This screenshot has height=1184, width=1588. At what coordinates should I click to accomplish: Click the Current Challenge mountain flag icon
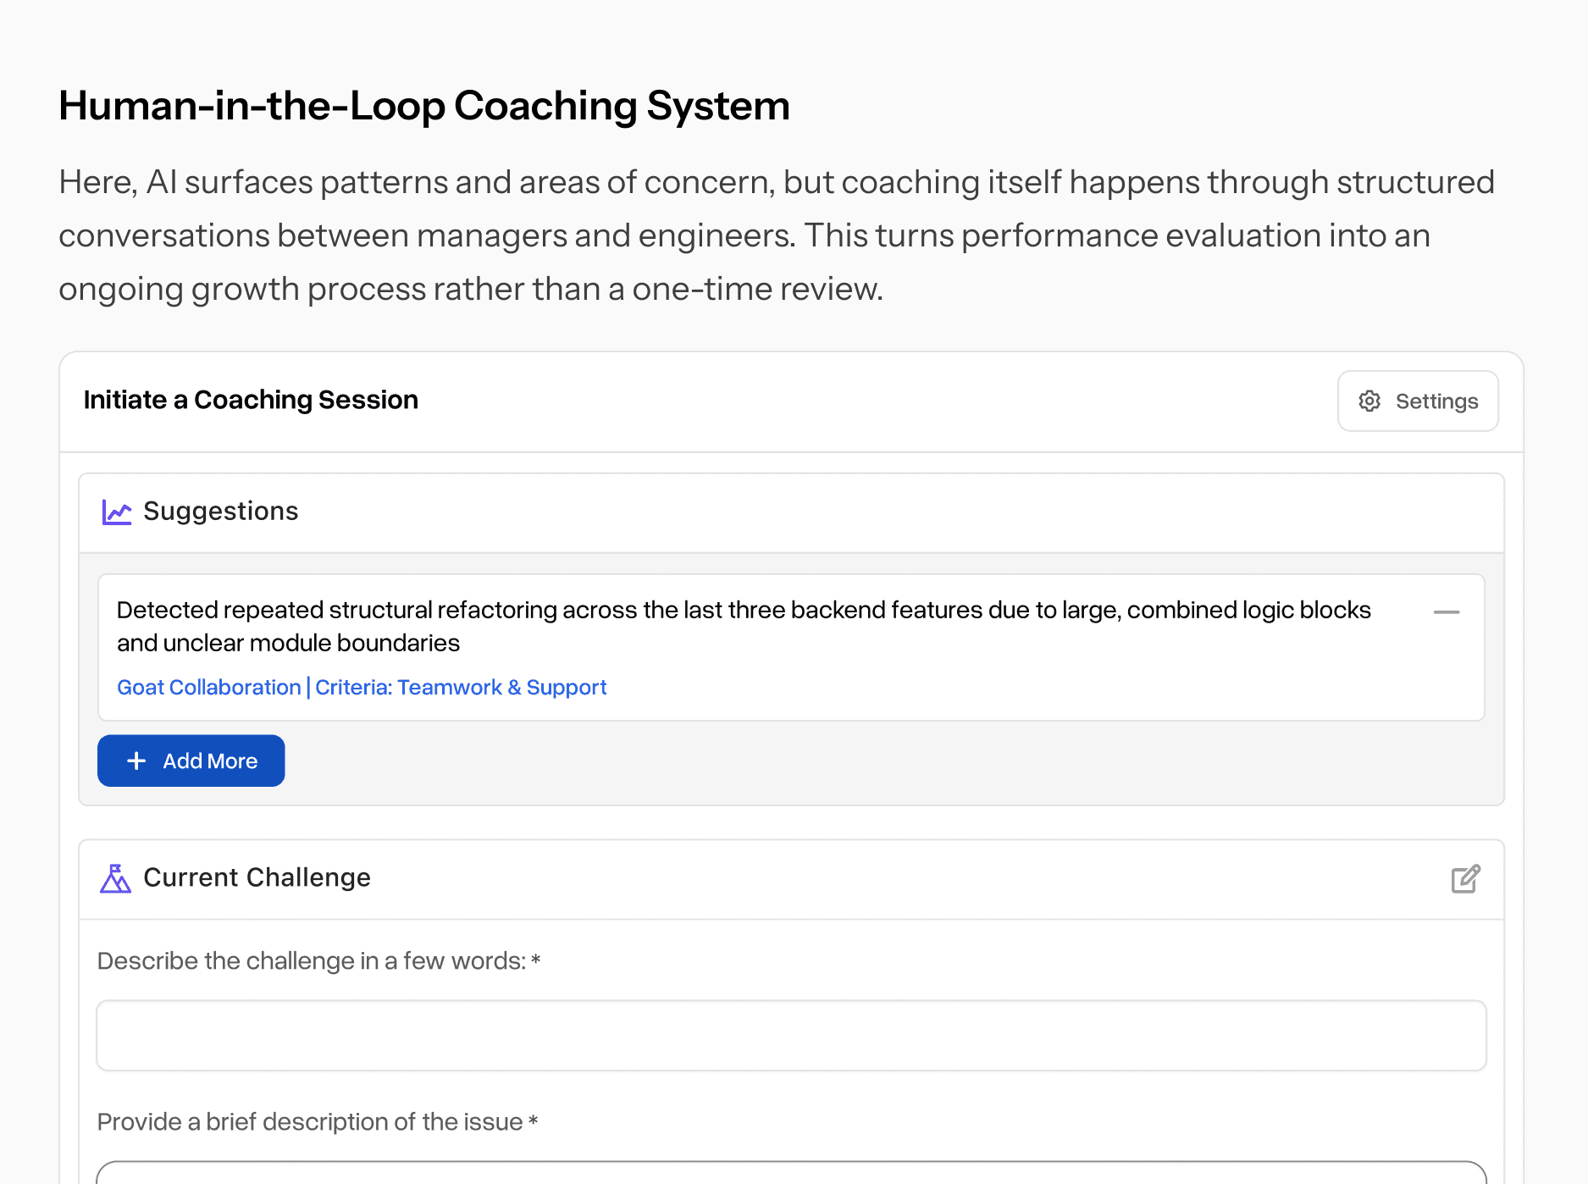pos(116,878)
